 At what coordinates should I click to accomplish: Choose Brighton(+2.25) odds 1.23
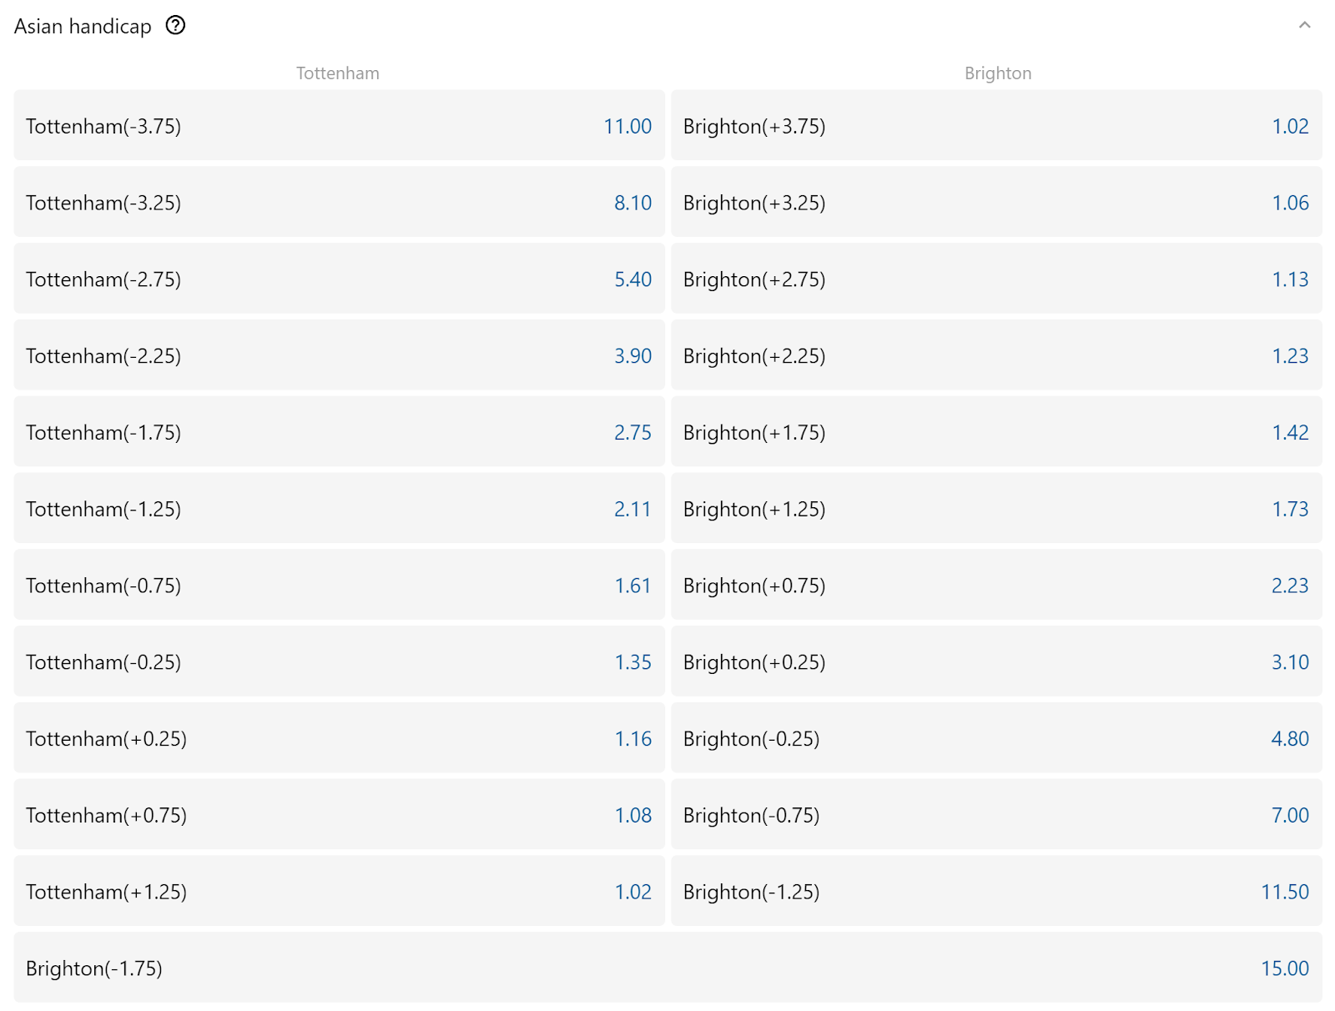click(996, 356)
